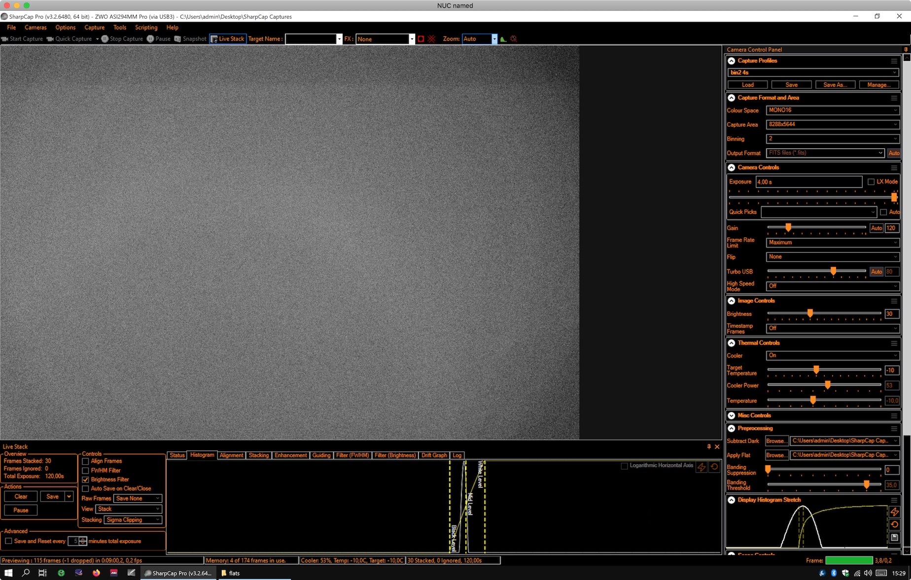Check Save and Reset every option

pyautogui.click(x=8, y=541)
